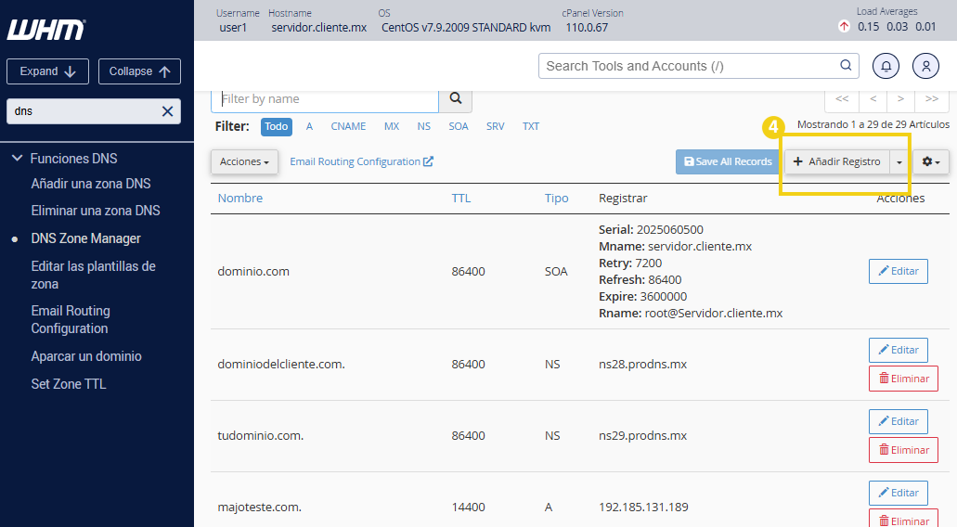
Task: Filter records by A type
Action: click(x=309, y=126)
